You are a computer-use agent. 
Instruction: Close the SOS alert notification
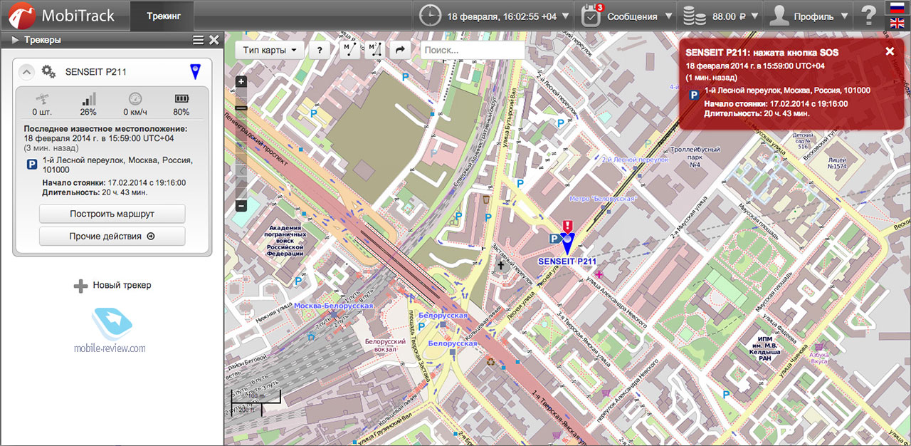(890, 51)
